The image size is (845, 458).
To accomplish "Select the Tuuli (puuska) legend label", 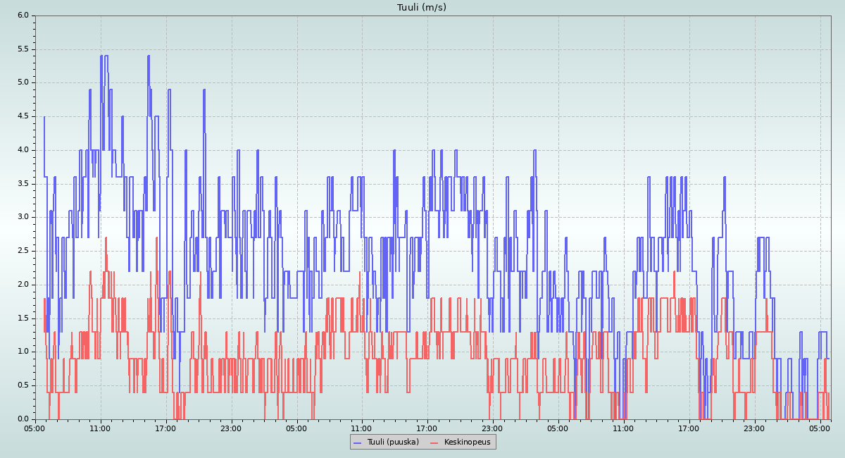I will 392,442.
